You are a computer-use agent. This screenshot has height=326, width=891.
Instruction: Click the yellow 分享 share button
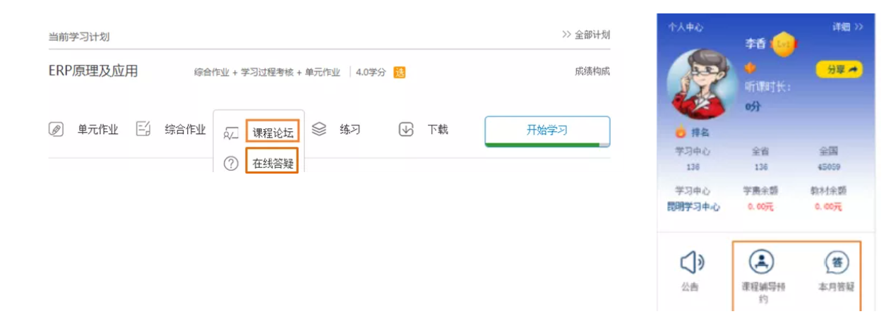(x=839, y=69)
